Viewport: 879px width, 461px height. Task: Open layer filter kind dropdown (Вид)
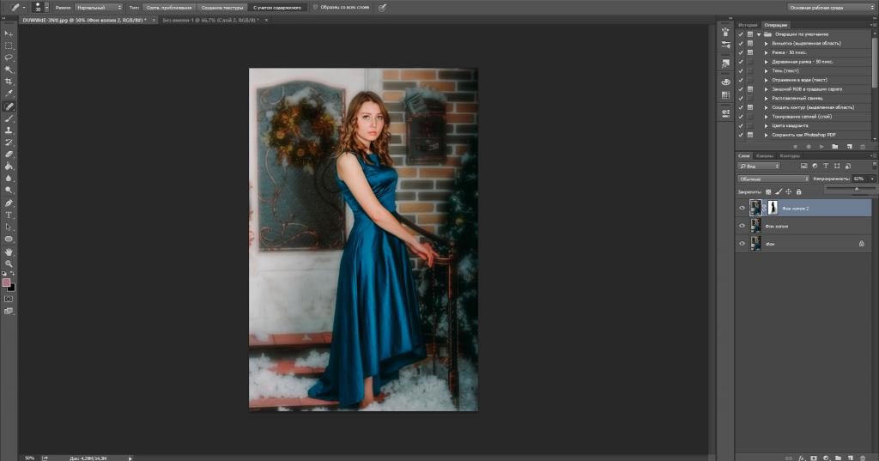coord(759,166)
